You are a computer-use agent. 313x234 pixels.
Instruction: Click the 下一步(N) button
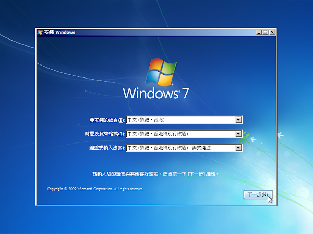[x=258, y=194]
